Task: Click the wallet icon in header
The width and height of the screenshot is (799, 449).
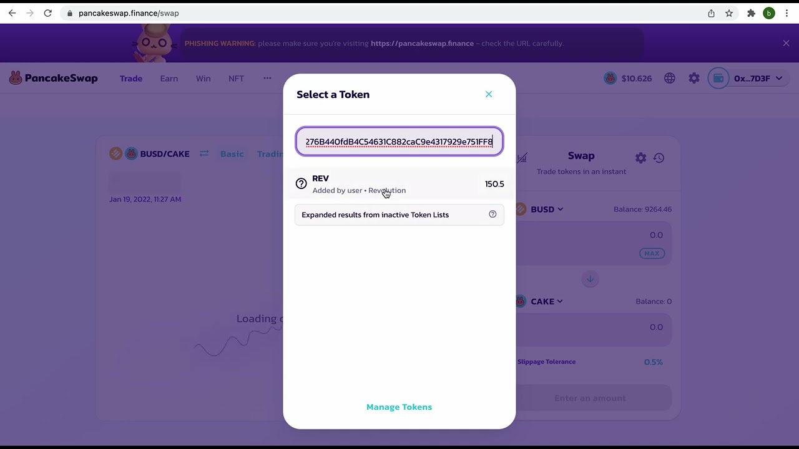Action: coord(718,78)
